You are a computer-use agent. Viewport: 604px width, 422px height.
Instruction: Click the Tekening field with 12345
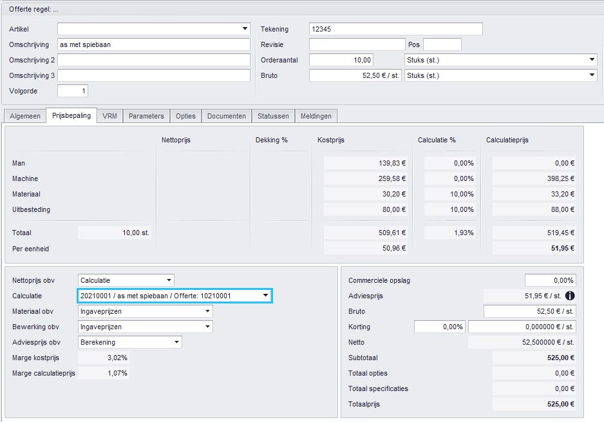395,29
